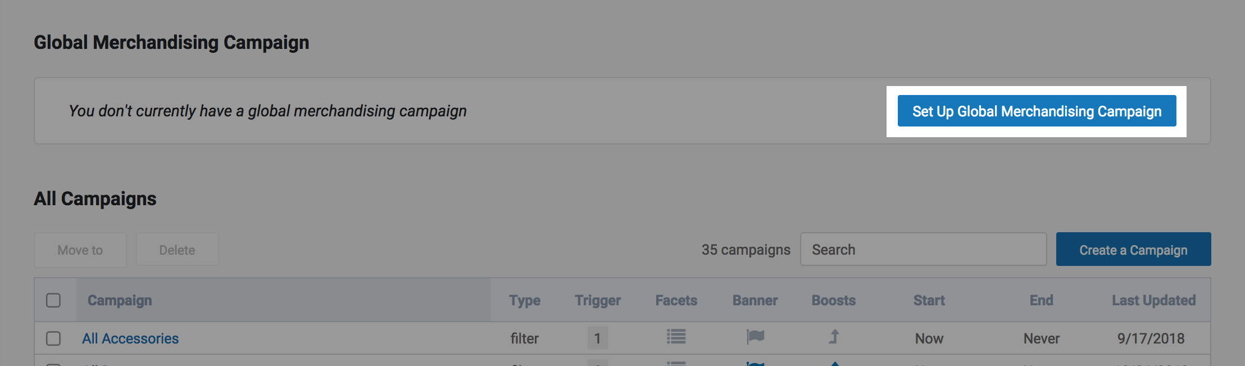Click the Banner column header
The width and height of the screenshot is (1245, 366).
tap(755, 300)
